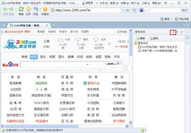Click the Back (后退) arrow button
The width and height of the screenshot is (191, 133).
click(5, 9)
